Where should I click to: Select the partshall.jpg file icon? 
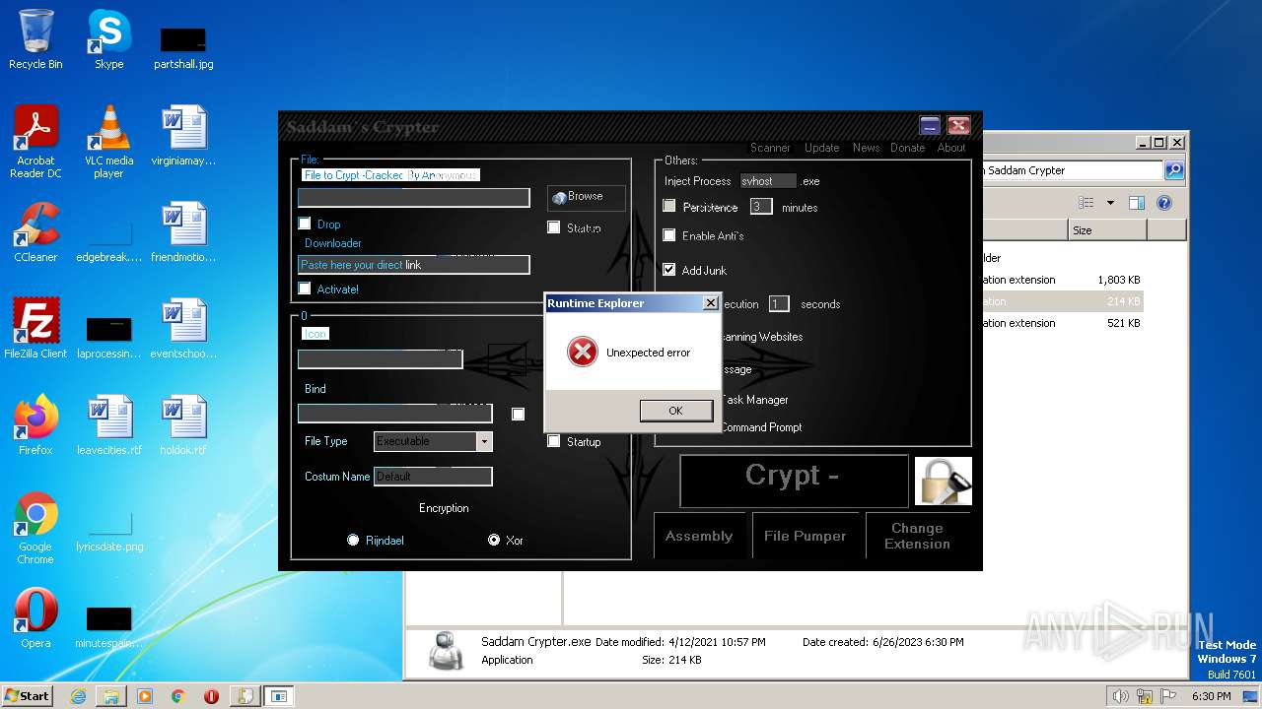pos(183,47)
